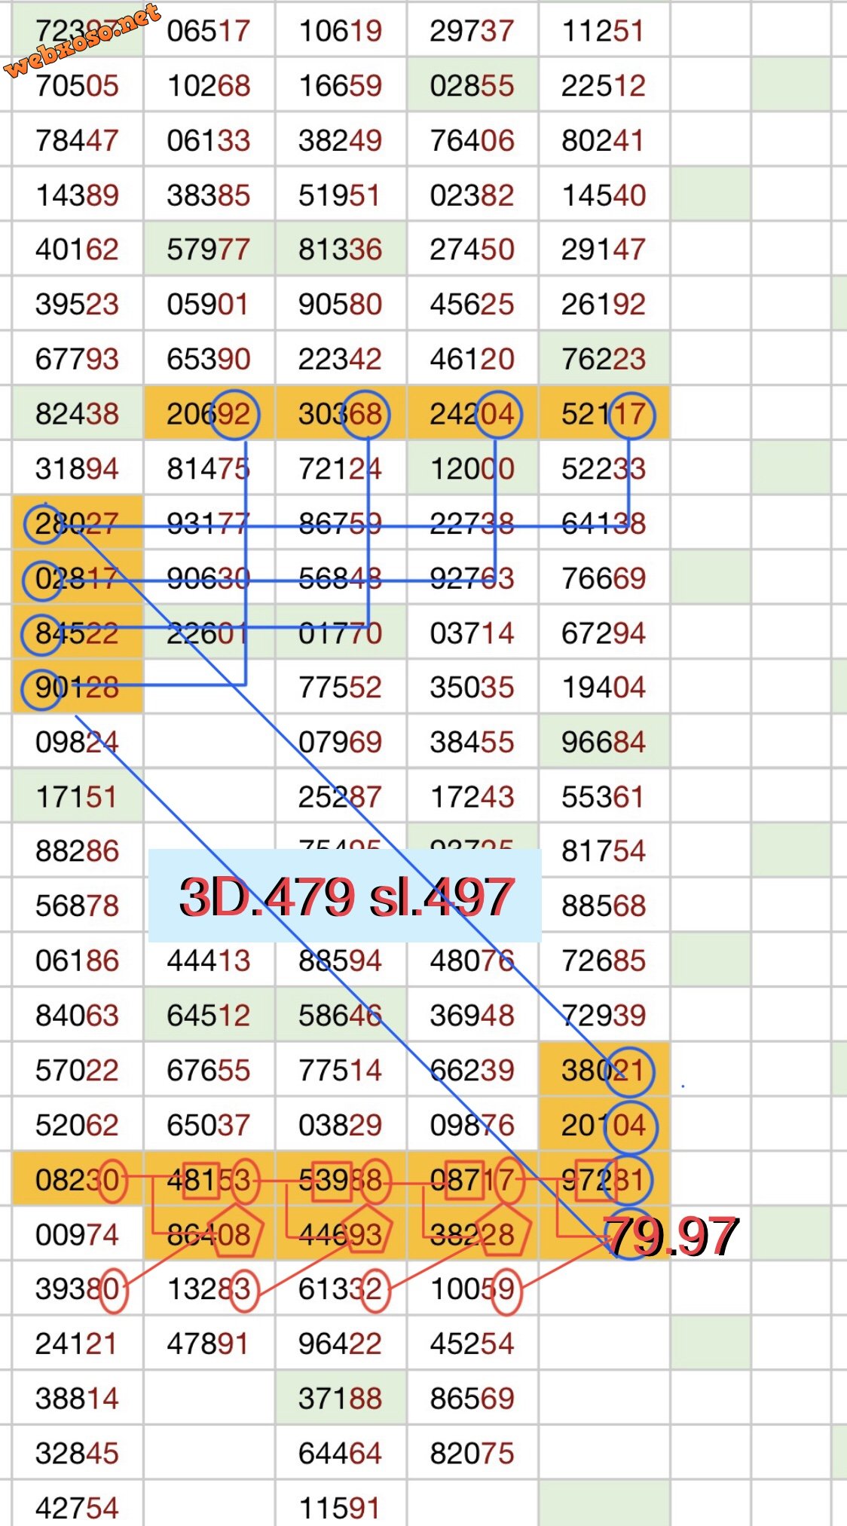
Task: Click cell 38249
Action: coord(341,140)
